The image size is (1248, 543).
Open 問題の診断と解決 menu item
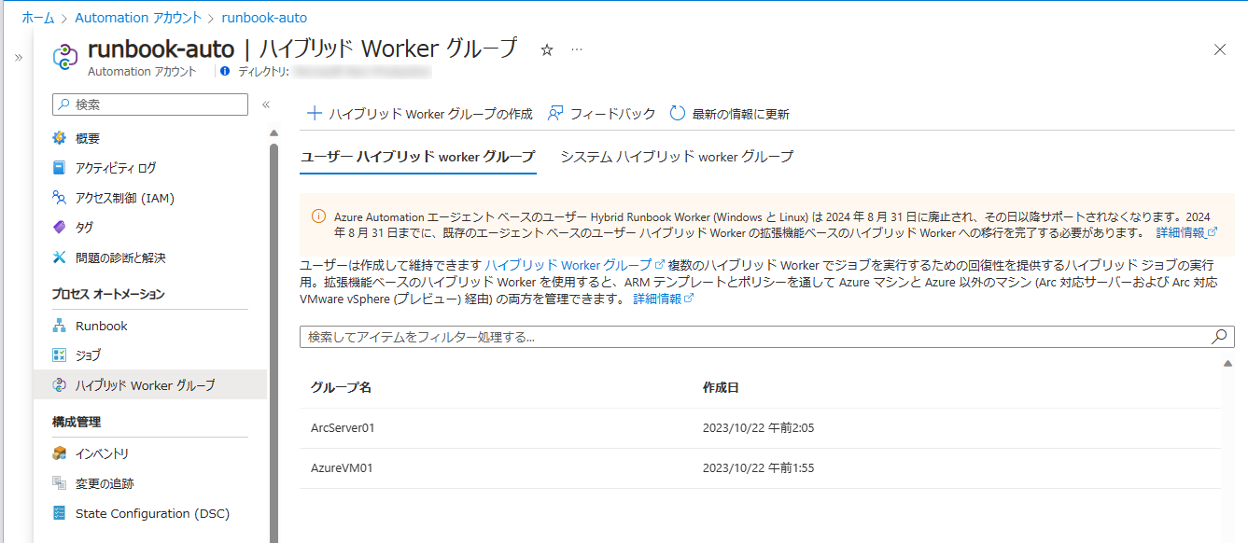120,258
